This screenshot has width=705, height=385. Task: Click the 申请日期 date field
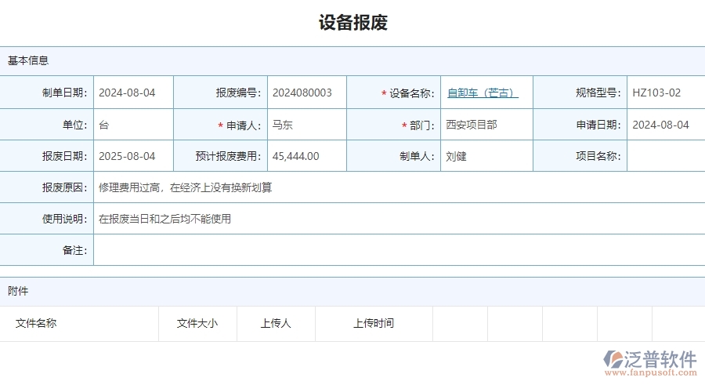click(665, 125)
